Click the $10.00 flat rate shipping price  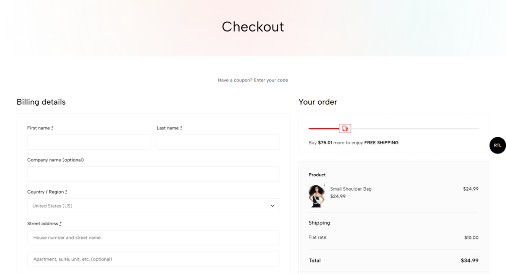click(471, 237)
